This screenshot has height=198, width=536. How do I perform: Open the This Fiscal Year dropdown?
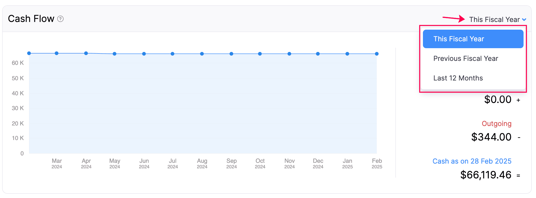pos(494,20)
